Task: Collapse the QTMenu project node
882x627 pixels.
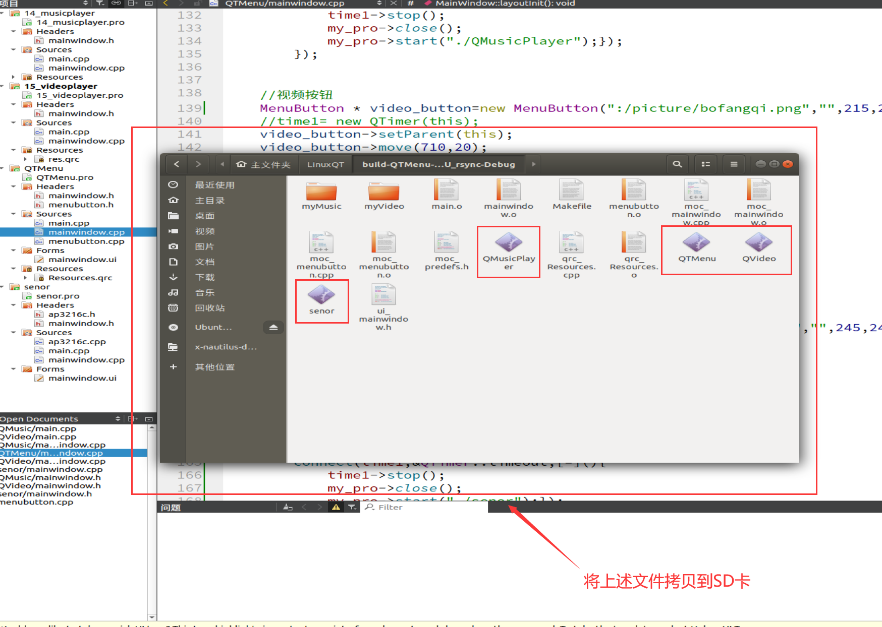Action: (3, 168)
